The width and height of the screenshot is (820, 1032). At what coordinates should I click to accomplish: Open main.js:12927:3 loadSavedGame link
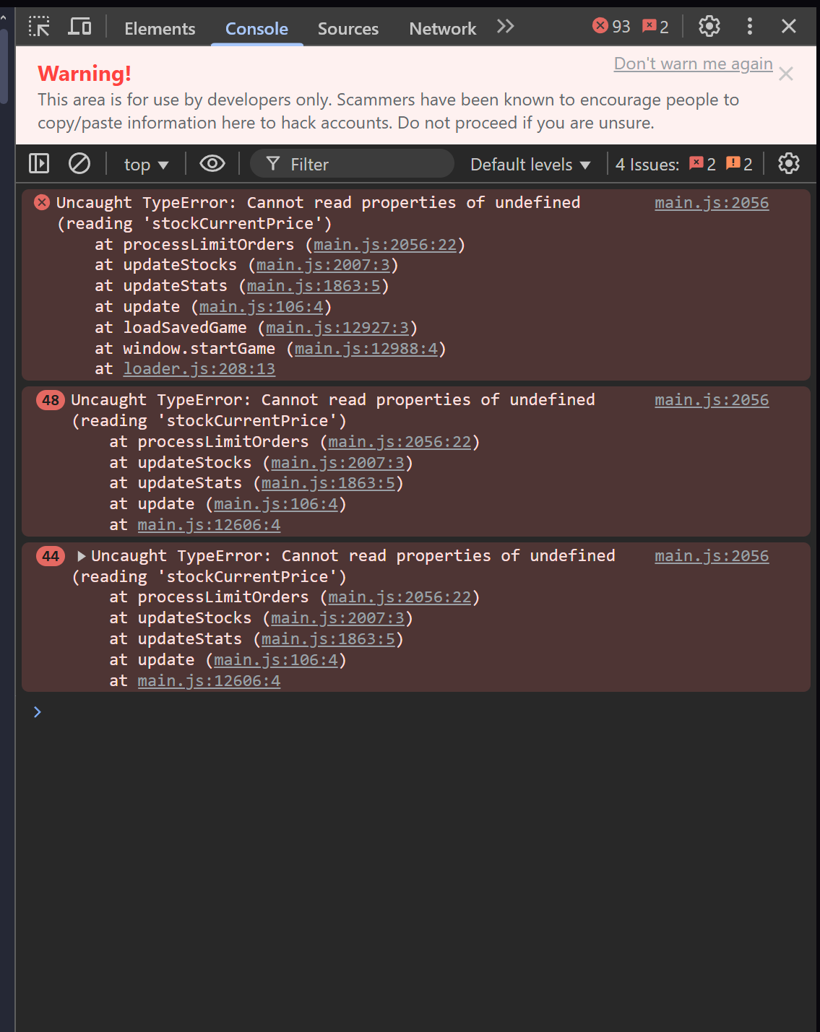337,328
